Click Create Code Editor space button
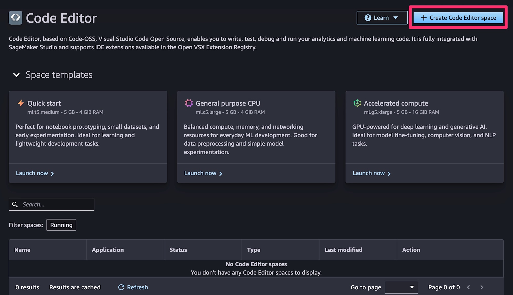The height and width of the screenshot is (295, 513). (458, 18)
